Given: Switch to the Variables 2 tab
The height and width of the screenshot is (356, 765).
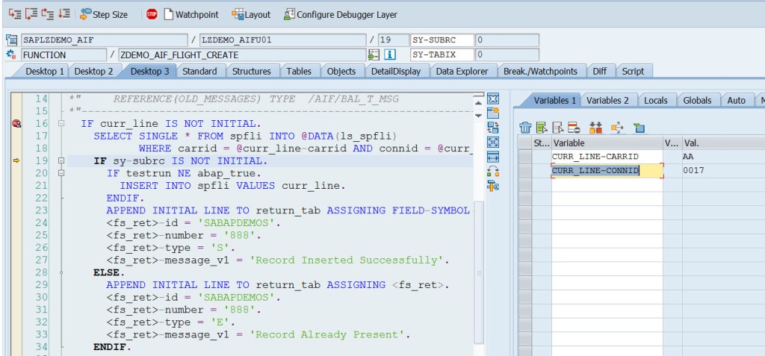Looking at the screenshot, I should click(x=607, y=101).
